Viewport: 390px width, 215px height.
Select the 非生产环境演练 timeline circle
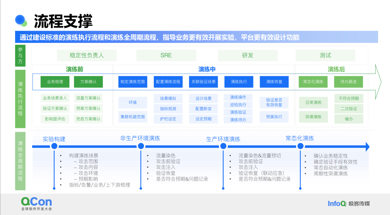[x=141, y=146]
